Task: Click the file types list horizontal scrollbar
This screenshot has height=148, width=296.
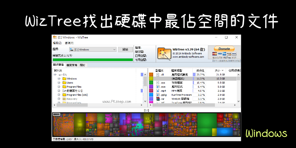Action: (192, 105)
